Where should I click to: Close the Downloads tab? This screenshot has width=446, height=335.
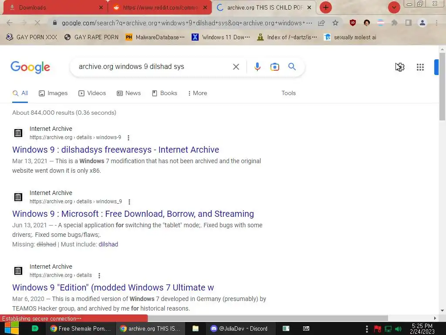click(101, 8)
